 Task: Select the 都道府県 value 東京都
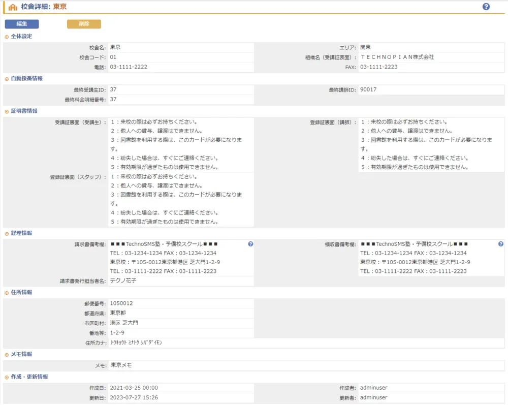pyautogui.click(x=118, y=314)
